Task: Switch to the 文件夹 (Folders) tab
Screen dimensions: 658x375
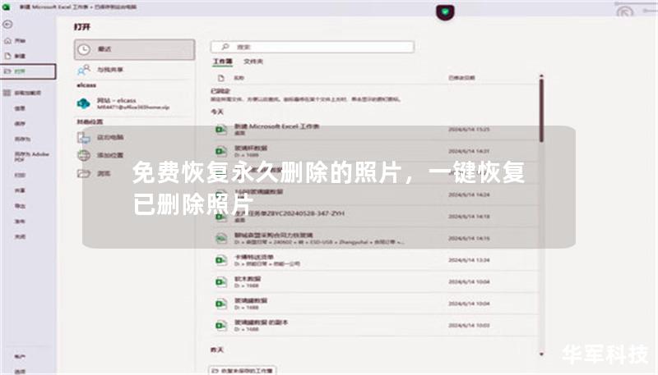Action: click(253, 62)
